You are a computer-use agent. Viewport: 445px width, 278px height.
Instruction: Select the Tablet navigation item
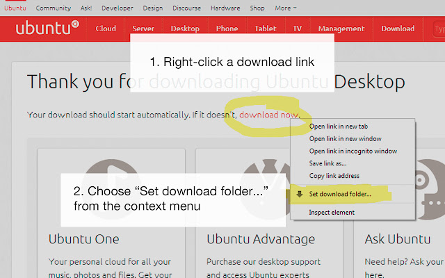click(x=266, y=28)
